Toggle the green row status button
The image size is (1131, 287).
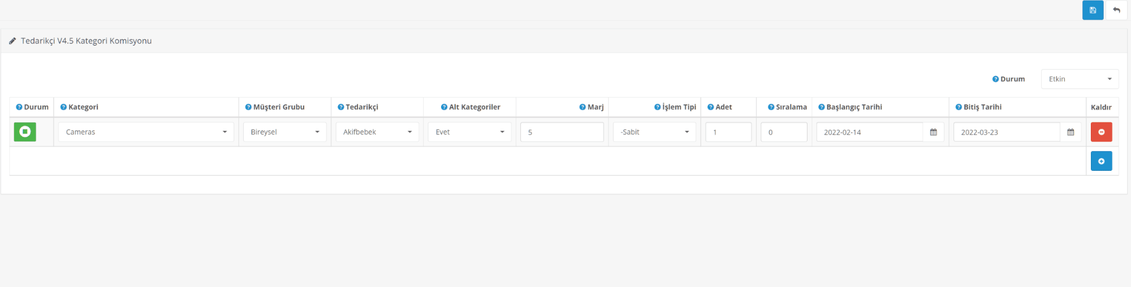(x=25, y=132)
